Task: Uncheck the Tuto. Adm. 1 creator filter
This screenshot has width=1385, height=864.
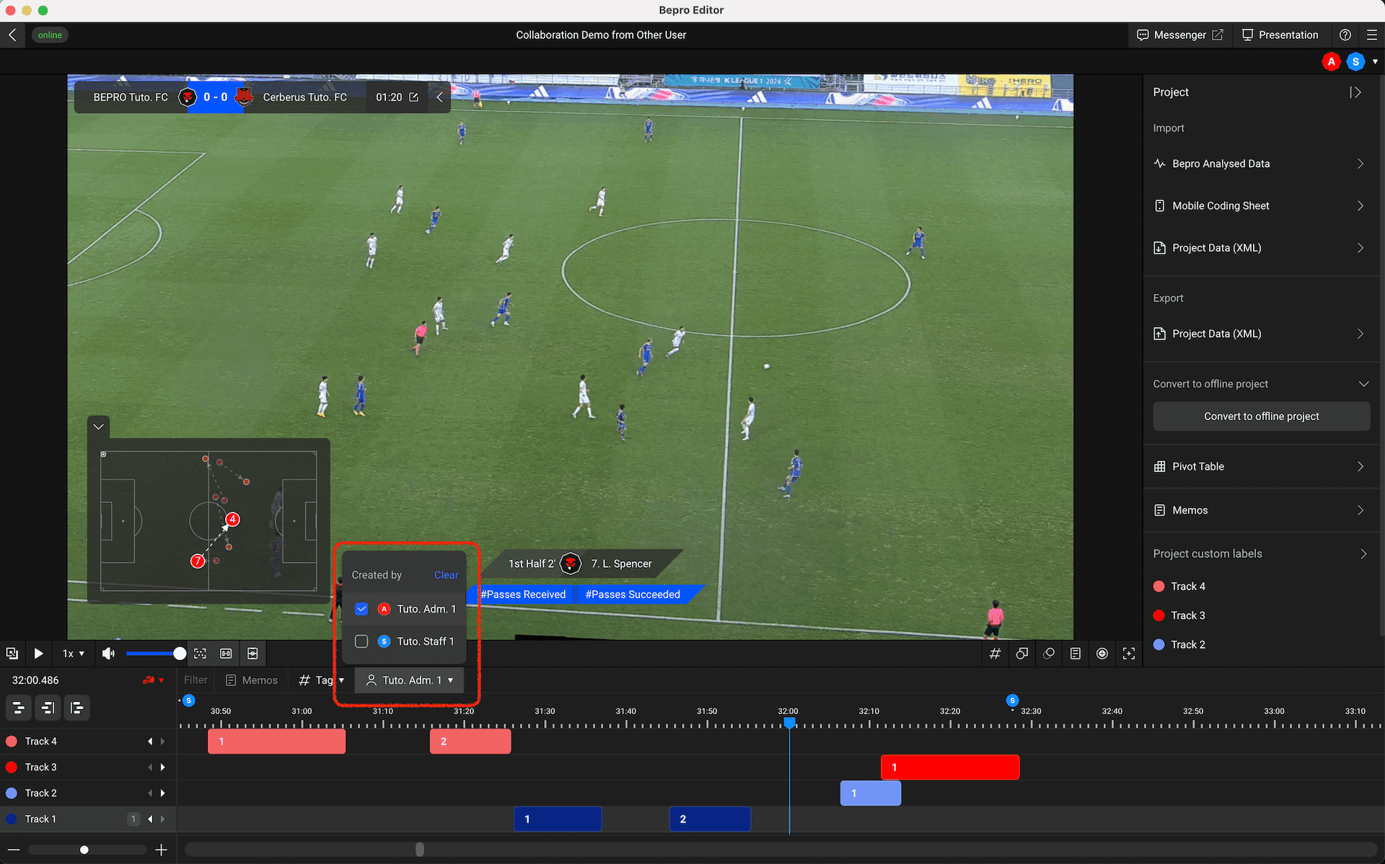Action: (x=361, y=609)
